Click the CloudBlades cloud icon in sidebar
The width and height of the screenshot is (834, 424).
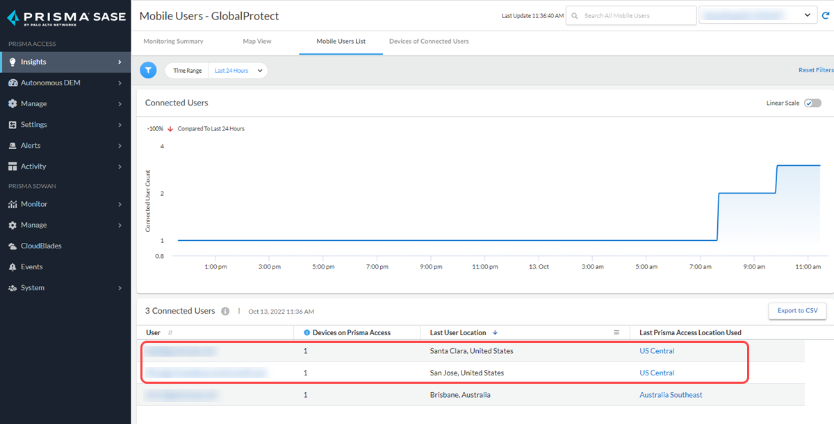pos(13,246)
